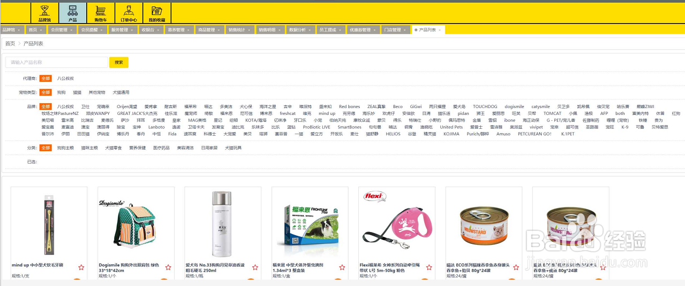685x286 pixels.
Task: Filter category by 犬猫零食
Action: [x=114, y=148]
